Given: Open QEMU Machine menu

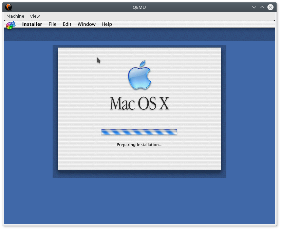Looking at the screenshot, I should point(15,16).
